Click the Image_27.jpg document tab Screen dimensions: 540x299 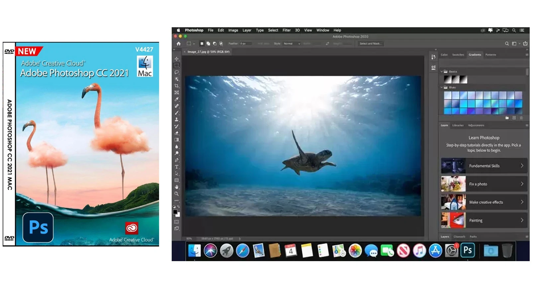208,52
